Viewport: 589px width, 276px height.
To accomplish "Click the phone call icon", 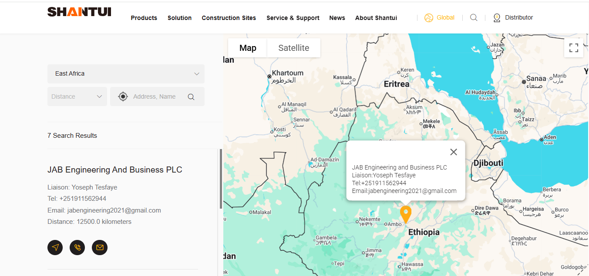I will click(x=77, y=247).
